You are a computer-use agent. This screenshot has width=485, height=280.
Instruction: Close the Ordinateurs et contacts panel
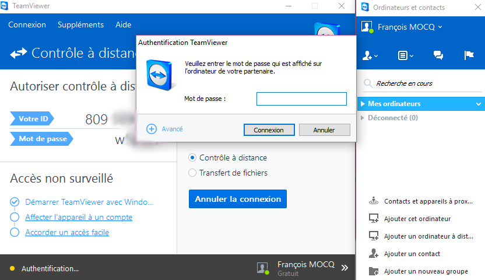(x=478, y=7)
